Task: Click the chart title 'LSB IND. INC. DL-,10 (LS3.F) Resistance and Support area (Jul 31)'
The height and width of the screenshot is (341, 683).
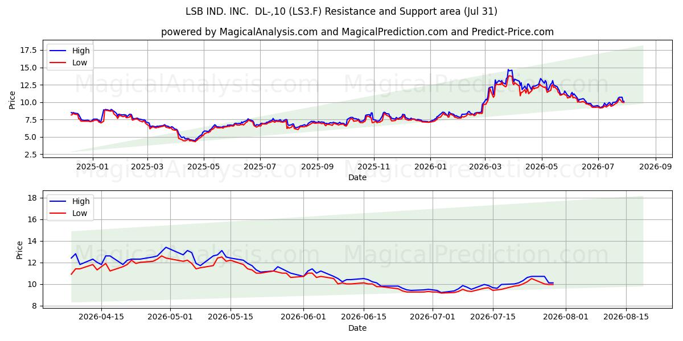Action: pos(341,11)
